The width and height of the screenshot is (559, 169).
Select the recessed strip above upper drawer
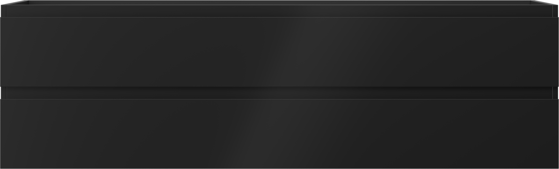click(279, 11)
